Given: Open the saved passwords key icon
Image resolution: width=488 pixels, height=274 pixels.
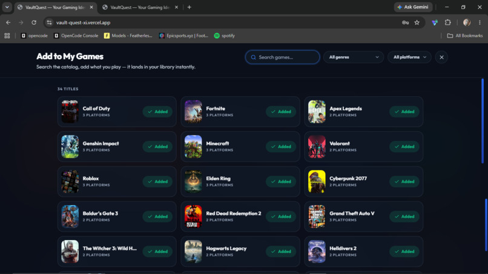Looking at the screenshot, I should click(405, 22).
